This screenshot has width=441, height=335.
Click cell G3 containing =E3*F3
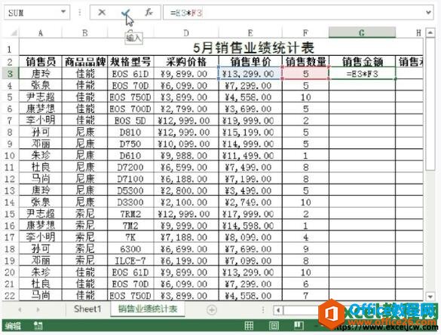(x=362, y=74)
